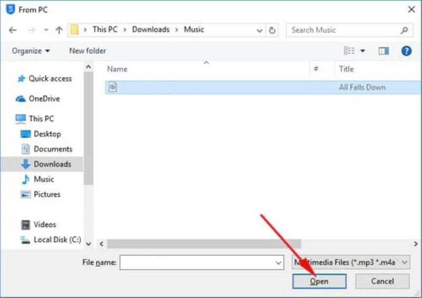Viewport: 422px width, 298px height.
Task: Expand the Organize dropdown menu
Action: point(31,51)
